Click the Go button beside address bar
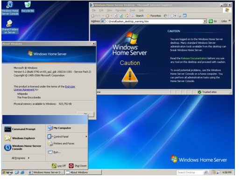 pyautogui.click(x=213, y=21)
